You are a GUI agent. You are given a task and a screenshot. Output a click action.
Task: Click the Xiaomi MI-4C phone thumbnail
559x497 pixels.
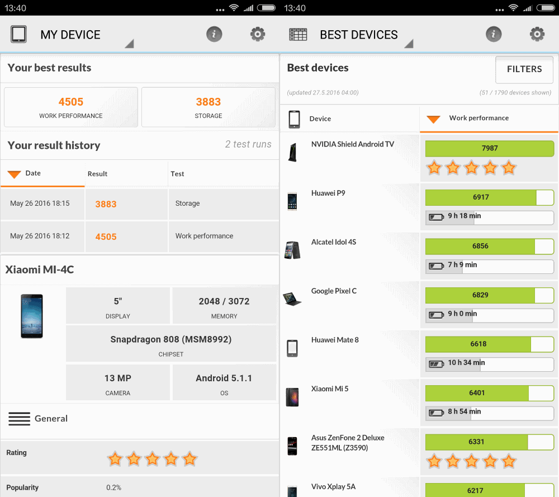[x=32, y=316]
